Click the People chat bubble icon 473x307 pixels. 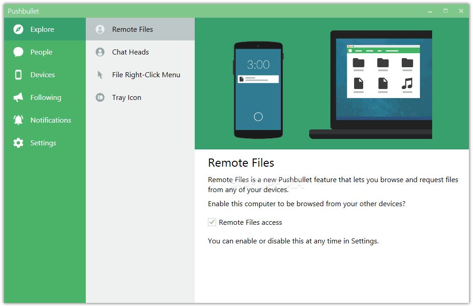(x=19, y=52)
